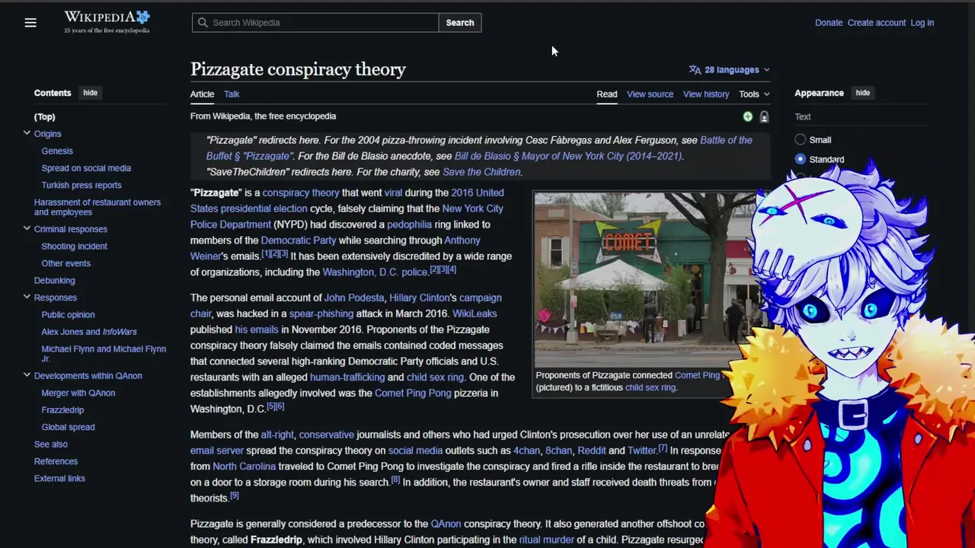Open the WikiLeaks link
This screenshot has height=548, width=975.
pyautogui.click(x=475, y=314)
